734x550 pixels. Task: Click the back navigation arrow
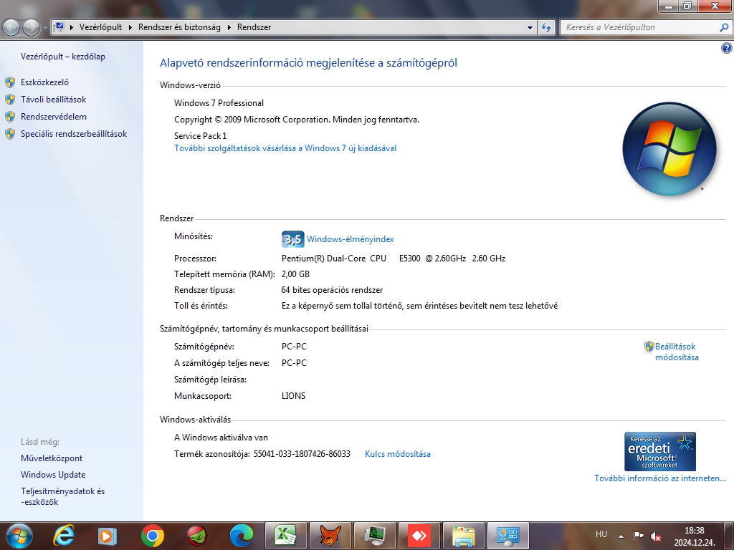click(x=12, y=27)
